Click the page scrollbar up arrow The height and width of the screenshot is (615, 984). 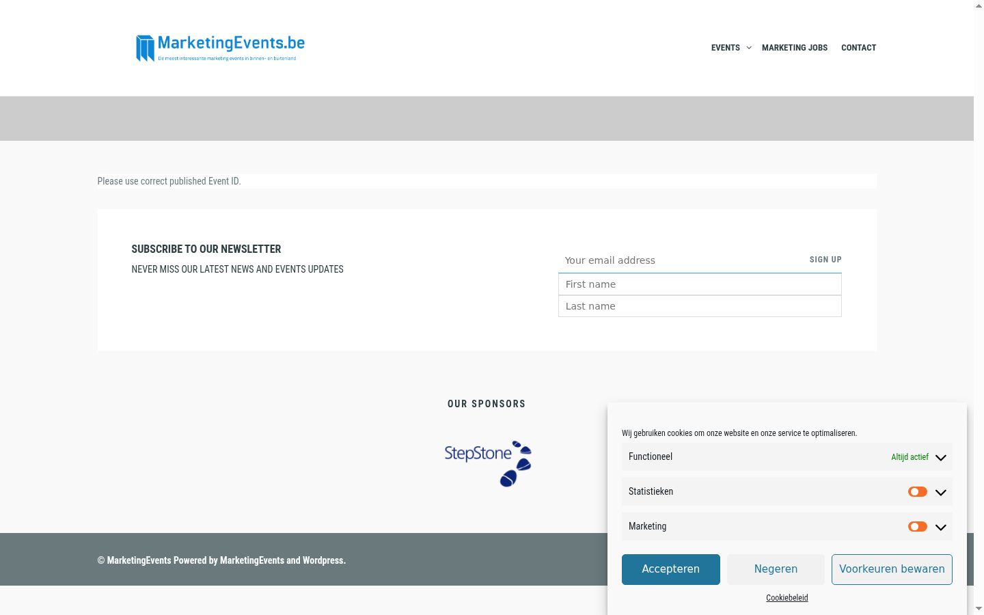click(979, 5)
